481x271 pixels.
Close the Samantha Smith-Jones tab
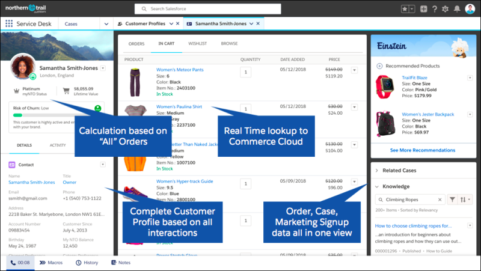point(258,23)
